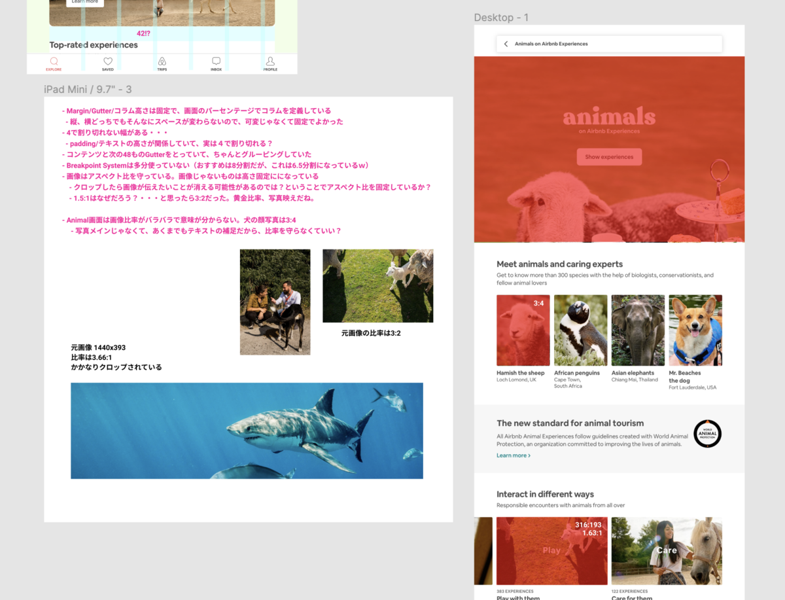The width and height of the screenshot is (785, 600).
Task: Select the 'on Airbnb Experiences' hero subtitle
Action: [x=609, y=132]
